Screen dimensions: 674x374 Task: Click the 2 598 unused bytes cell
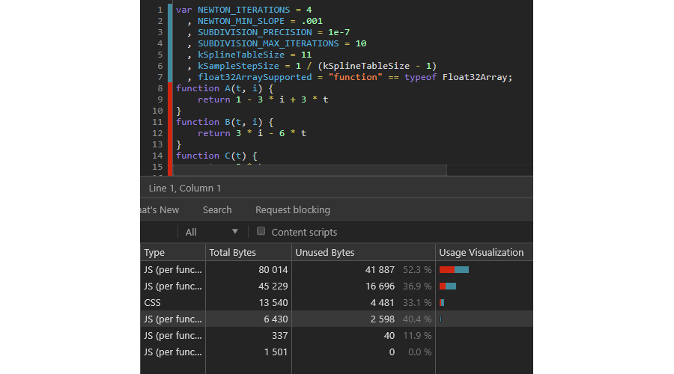click(382, 319)
